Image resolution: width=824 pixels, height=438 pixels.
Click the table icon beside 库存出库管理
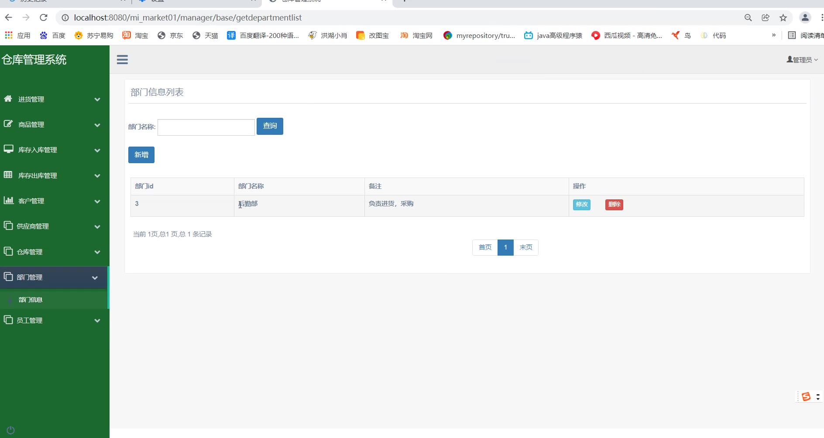8,175
